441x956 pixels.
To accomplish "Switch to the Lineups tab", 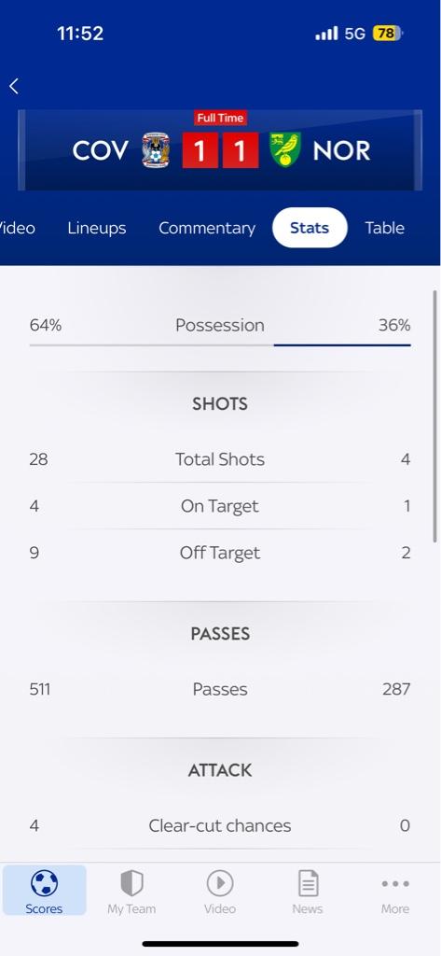I will point(97,228).
